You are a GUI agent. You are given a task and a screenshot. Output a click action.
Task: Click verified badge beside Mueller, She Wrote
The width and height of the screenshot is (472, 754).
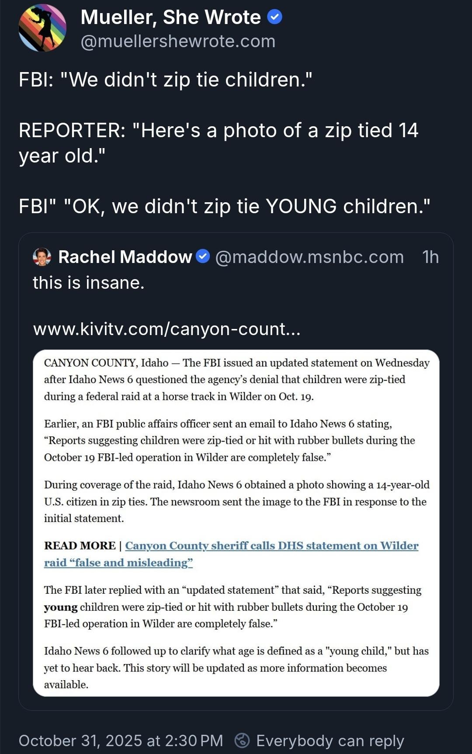(274, 17)
